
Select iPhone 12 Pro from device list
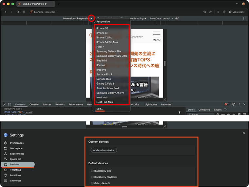click(104, 37)
